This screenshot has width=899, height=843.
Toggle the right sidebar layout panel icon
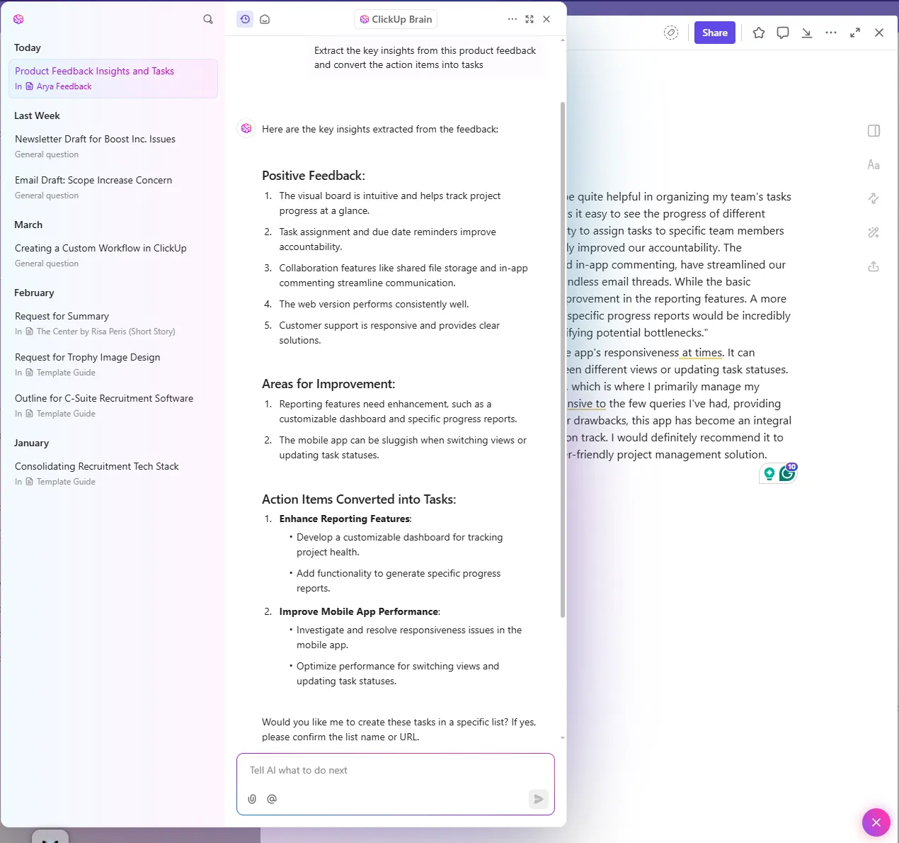(x=874, y=130)
